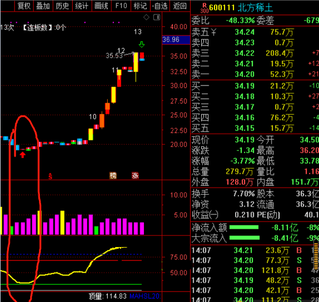The height and width of the screenshot is (302, 319).
Task: Click 涨幅 value -3.77%
Action: point(242,161)
